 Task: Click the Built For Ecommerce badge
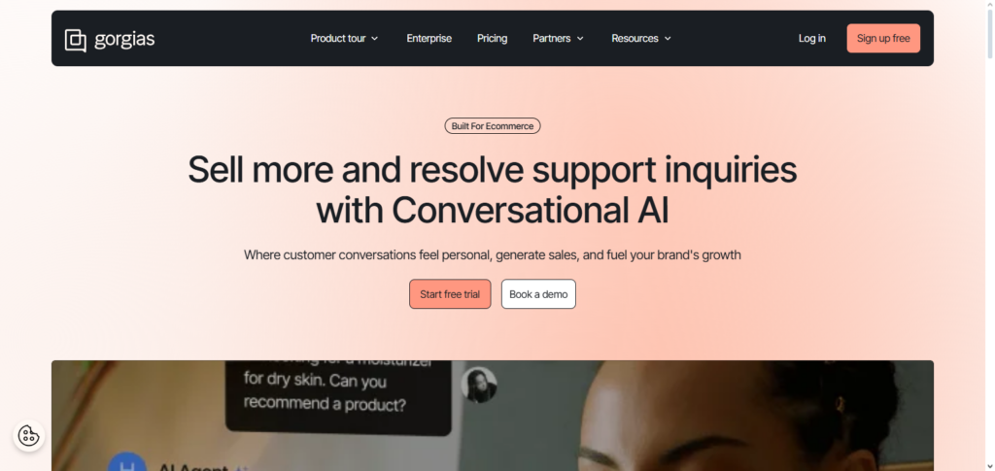(493, 126)
